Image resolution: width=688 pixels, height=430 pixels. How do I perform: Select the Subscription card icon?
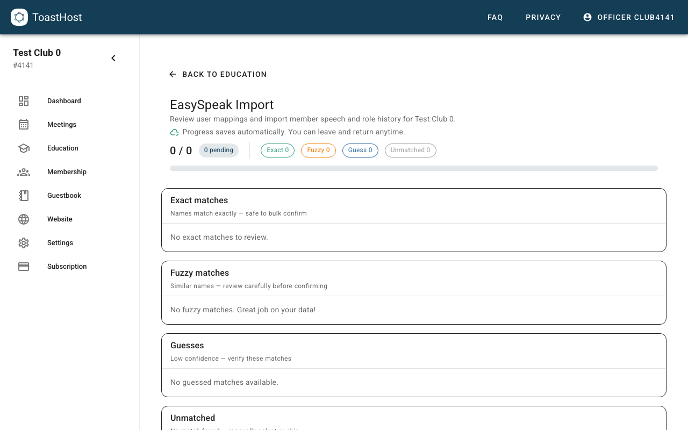pyautogui.click(x=23, y=266)
